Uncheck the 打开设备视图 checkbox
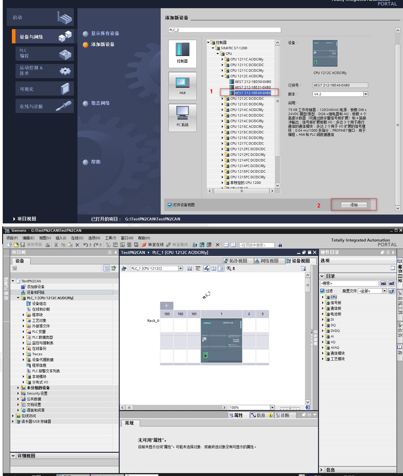The height and width of the screenshot is (476, 403). (170, 205)
